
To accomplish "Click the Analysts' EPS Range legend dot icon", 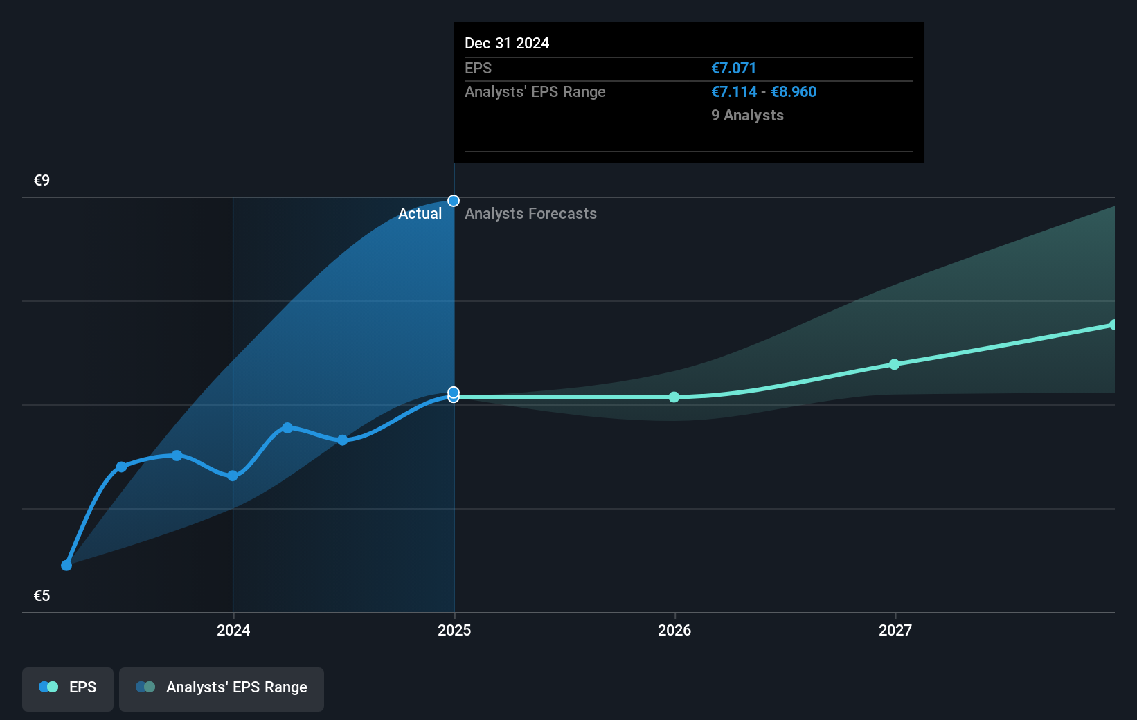I will coord(145,687).
